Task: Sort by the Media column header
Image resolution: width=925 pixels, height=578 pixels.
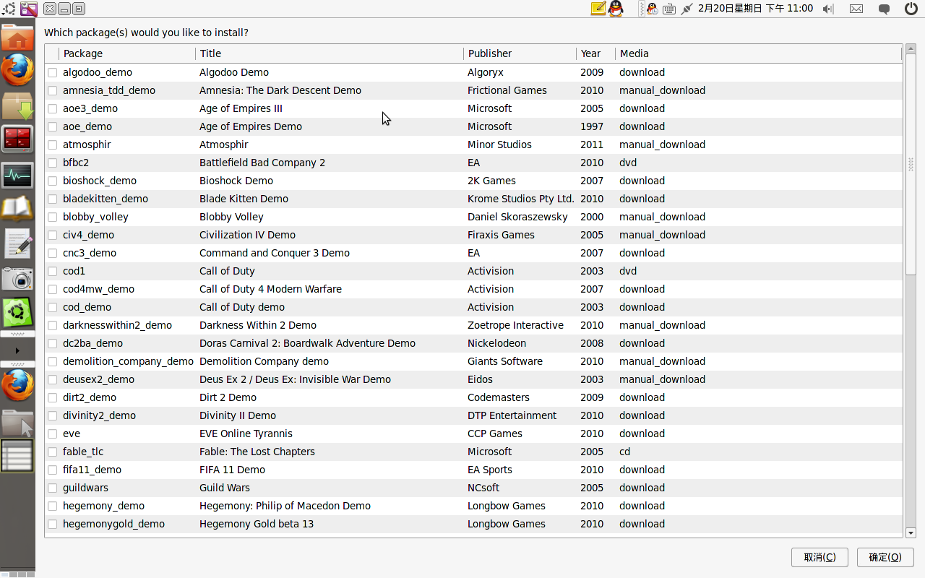Action: click(759, 53)
